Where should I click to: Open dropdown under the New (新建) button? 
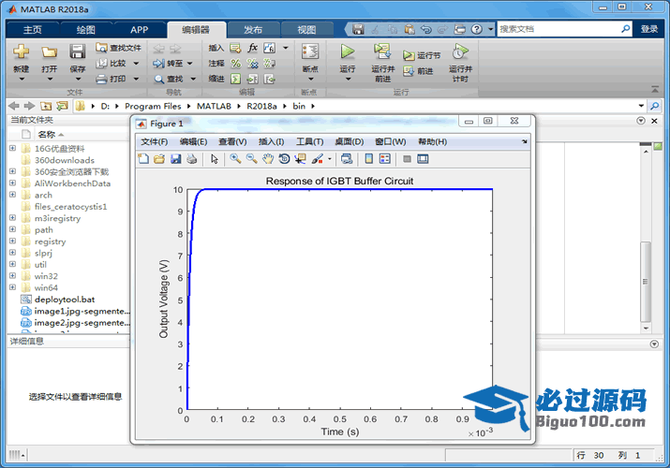point(22,80)
